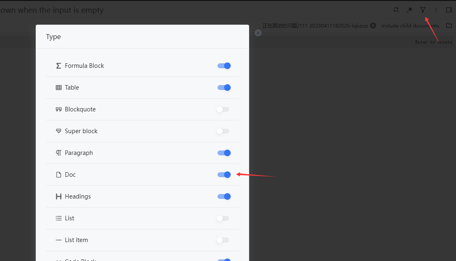Open the filter funnel icon
Screen dimensions: 456x261
click(422, 9)
